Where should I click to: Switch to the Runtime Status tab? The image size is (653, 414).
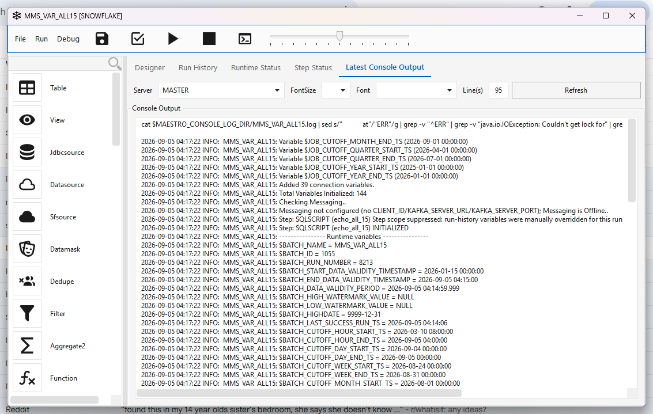[256, 67]
